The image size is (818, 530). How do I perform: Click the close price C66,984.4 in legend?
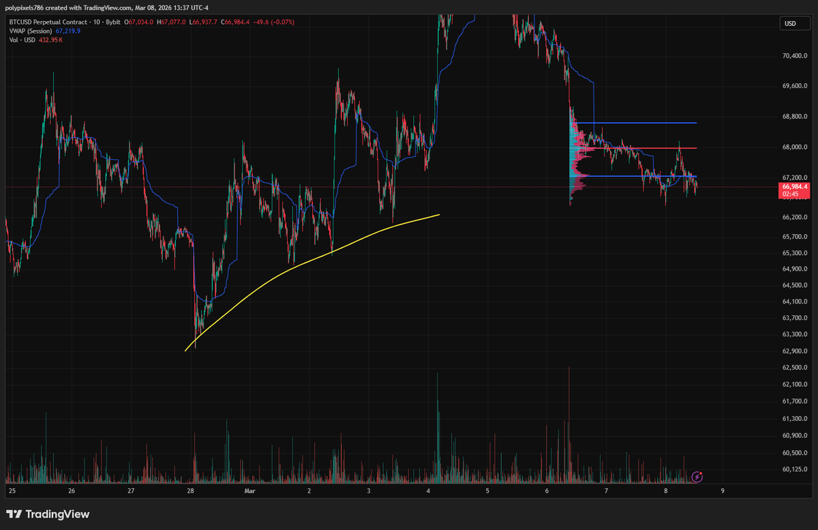pos(234,21)
